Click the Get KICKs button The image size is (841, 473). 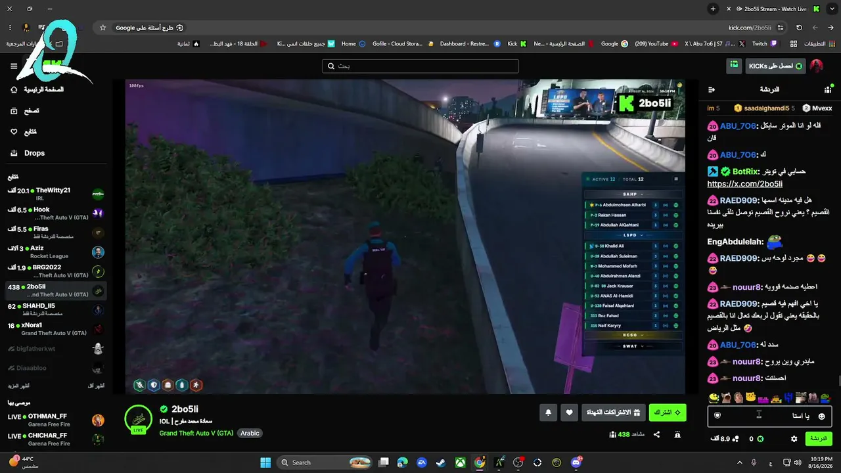coord(775,66)
